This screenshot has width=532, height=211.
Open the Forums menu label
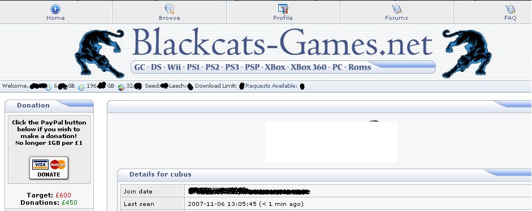[396, 18]
